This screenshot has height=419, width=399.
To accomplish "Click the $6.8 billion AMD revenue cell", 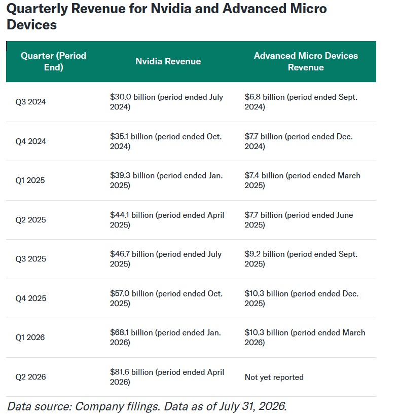I will pos(301,102).
